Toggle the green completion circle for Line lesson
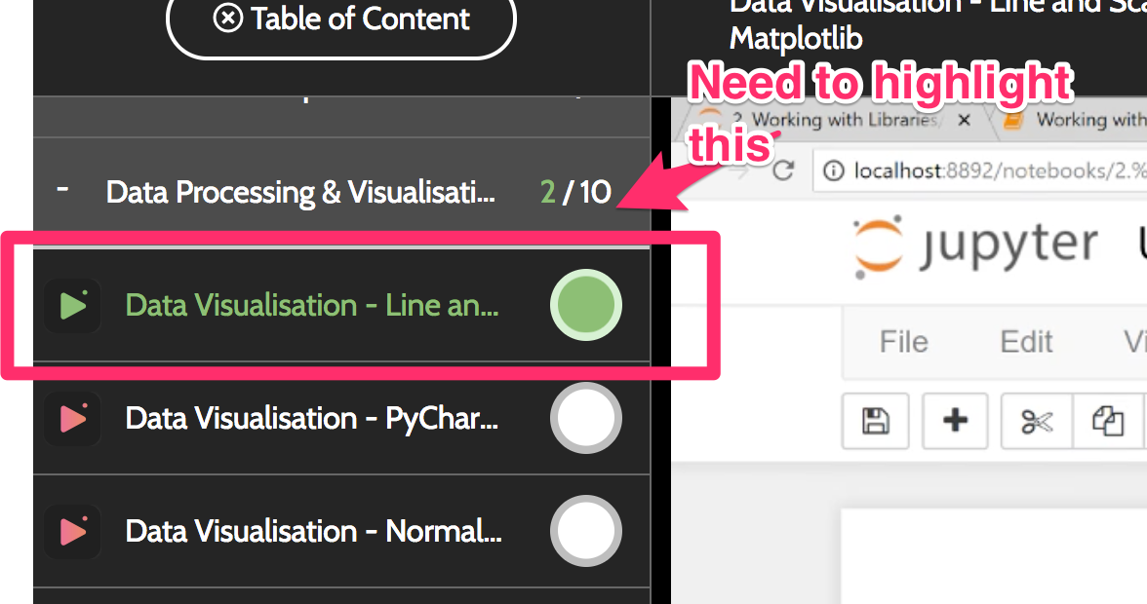This screenshot has height=604, width=1147. (x=585, y=305)
